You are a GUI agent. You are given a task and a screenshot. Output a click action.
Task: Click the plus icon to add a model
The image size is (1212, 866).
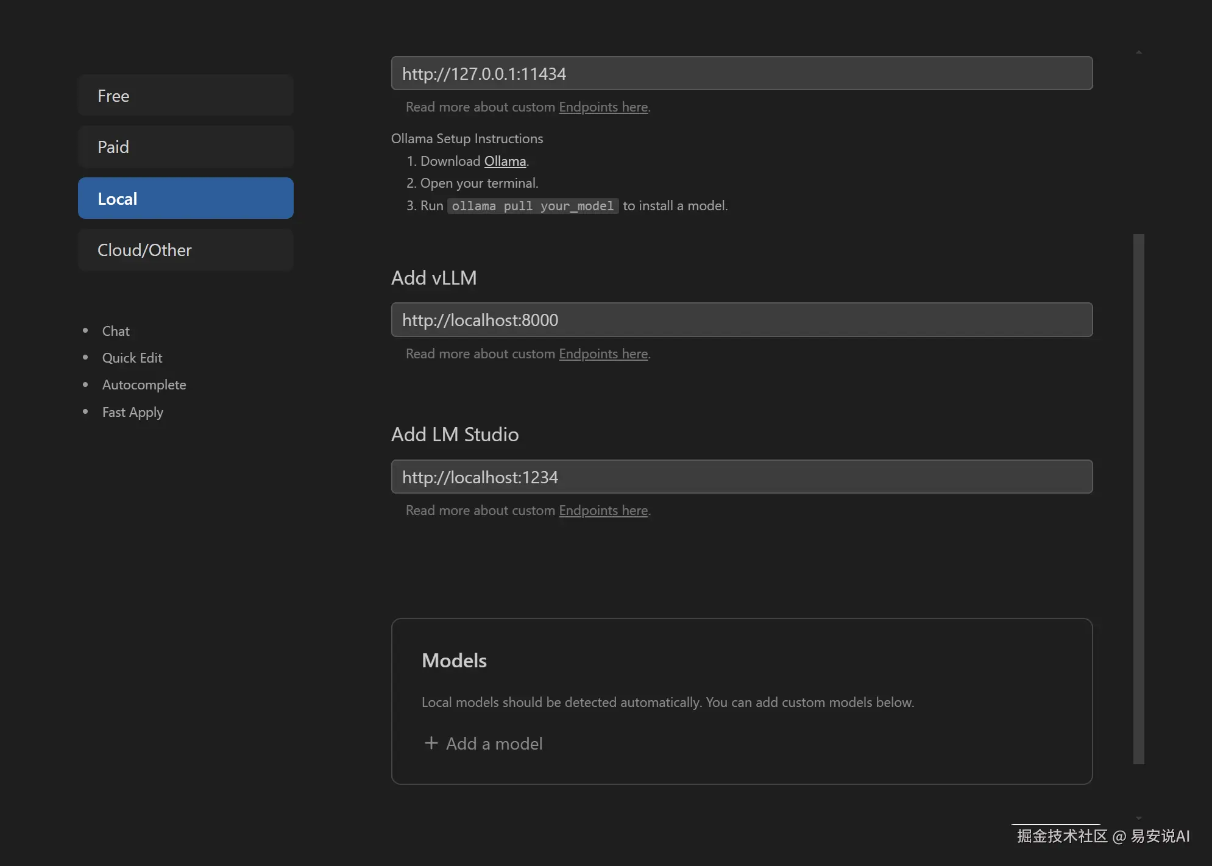pyautogui.click(x=431, y=743)
